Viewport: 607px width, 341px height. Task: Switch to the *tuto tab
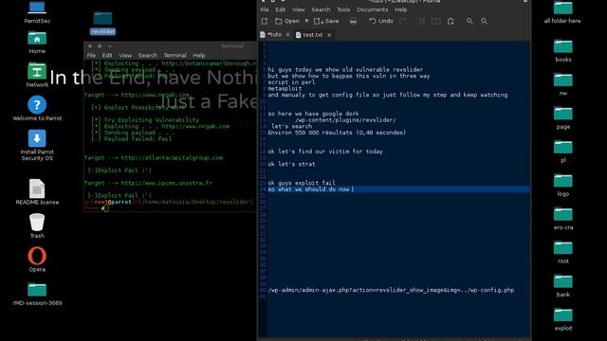pyautogui.click(x=274, y=34)
